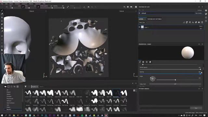Adjust the Size slider in top toolbar
Viewport: 208px width, 117px height.
(x=15, y=8)
